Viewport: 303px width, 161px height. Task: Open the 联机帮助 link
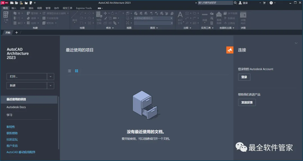click(12, 133)
